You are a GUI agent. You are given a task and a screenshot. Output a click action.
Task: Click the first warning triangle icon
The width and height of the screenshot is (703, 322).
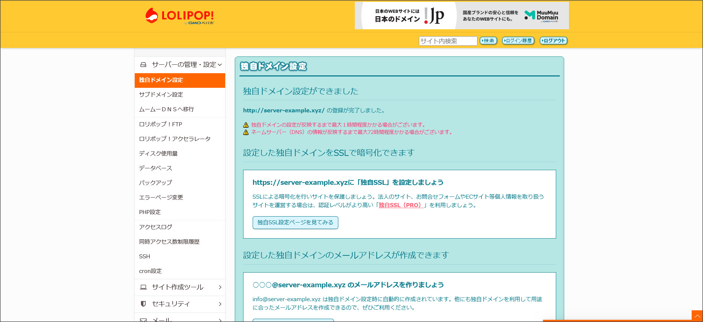(246, 125)
